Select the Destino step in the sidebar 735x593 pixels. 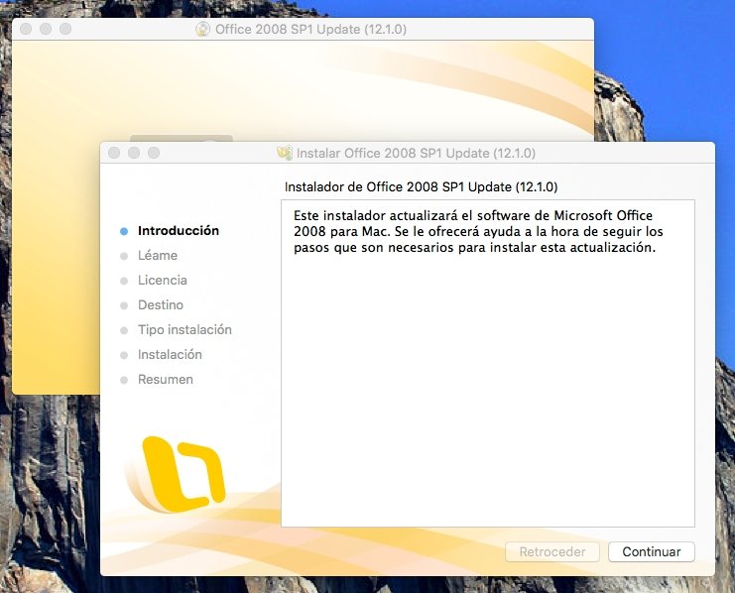(x=161, y=305)
